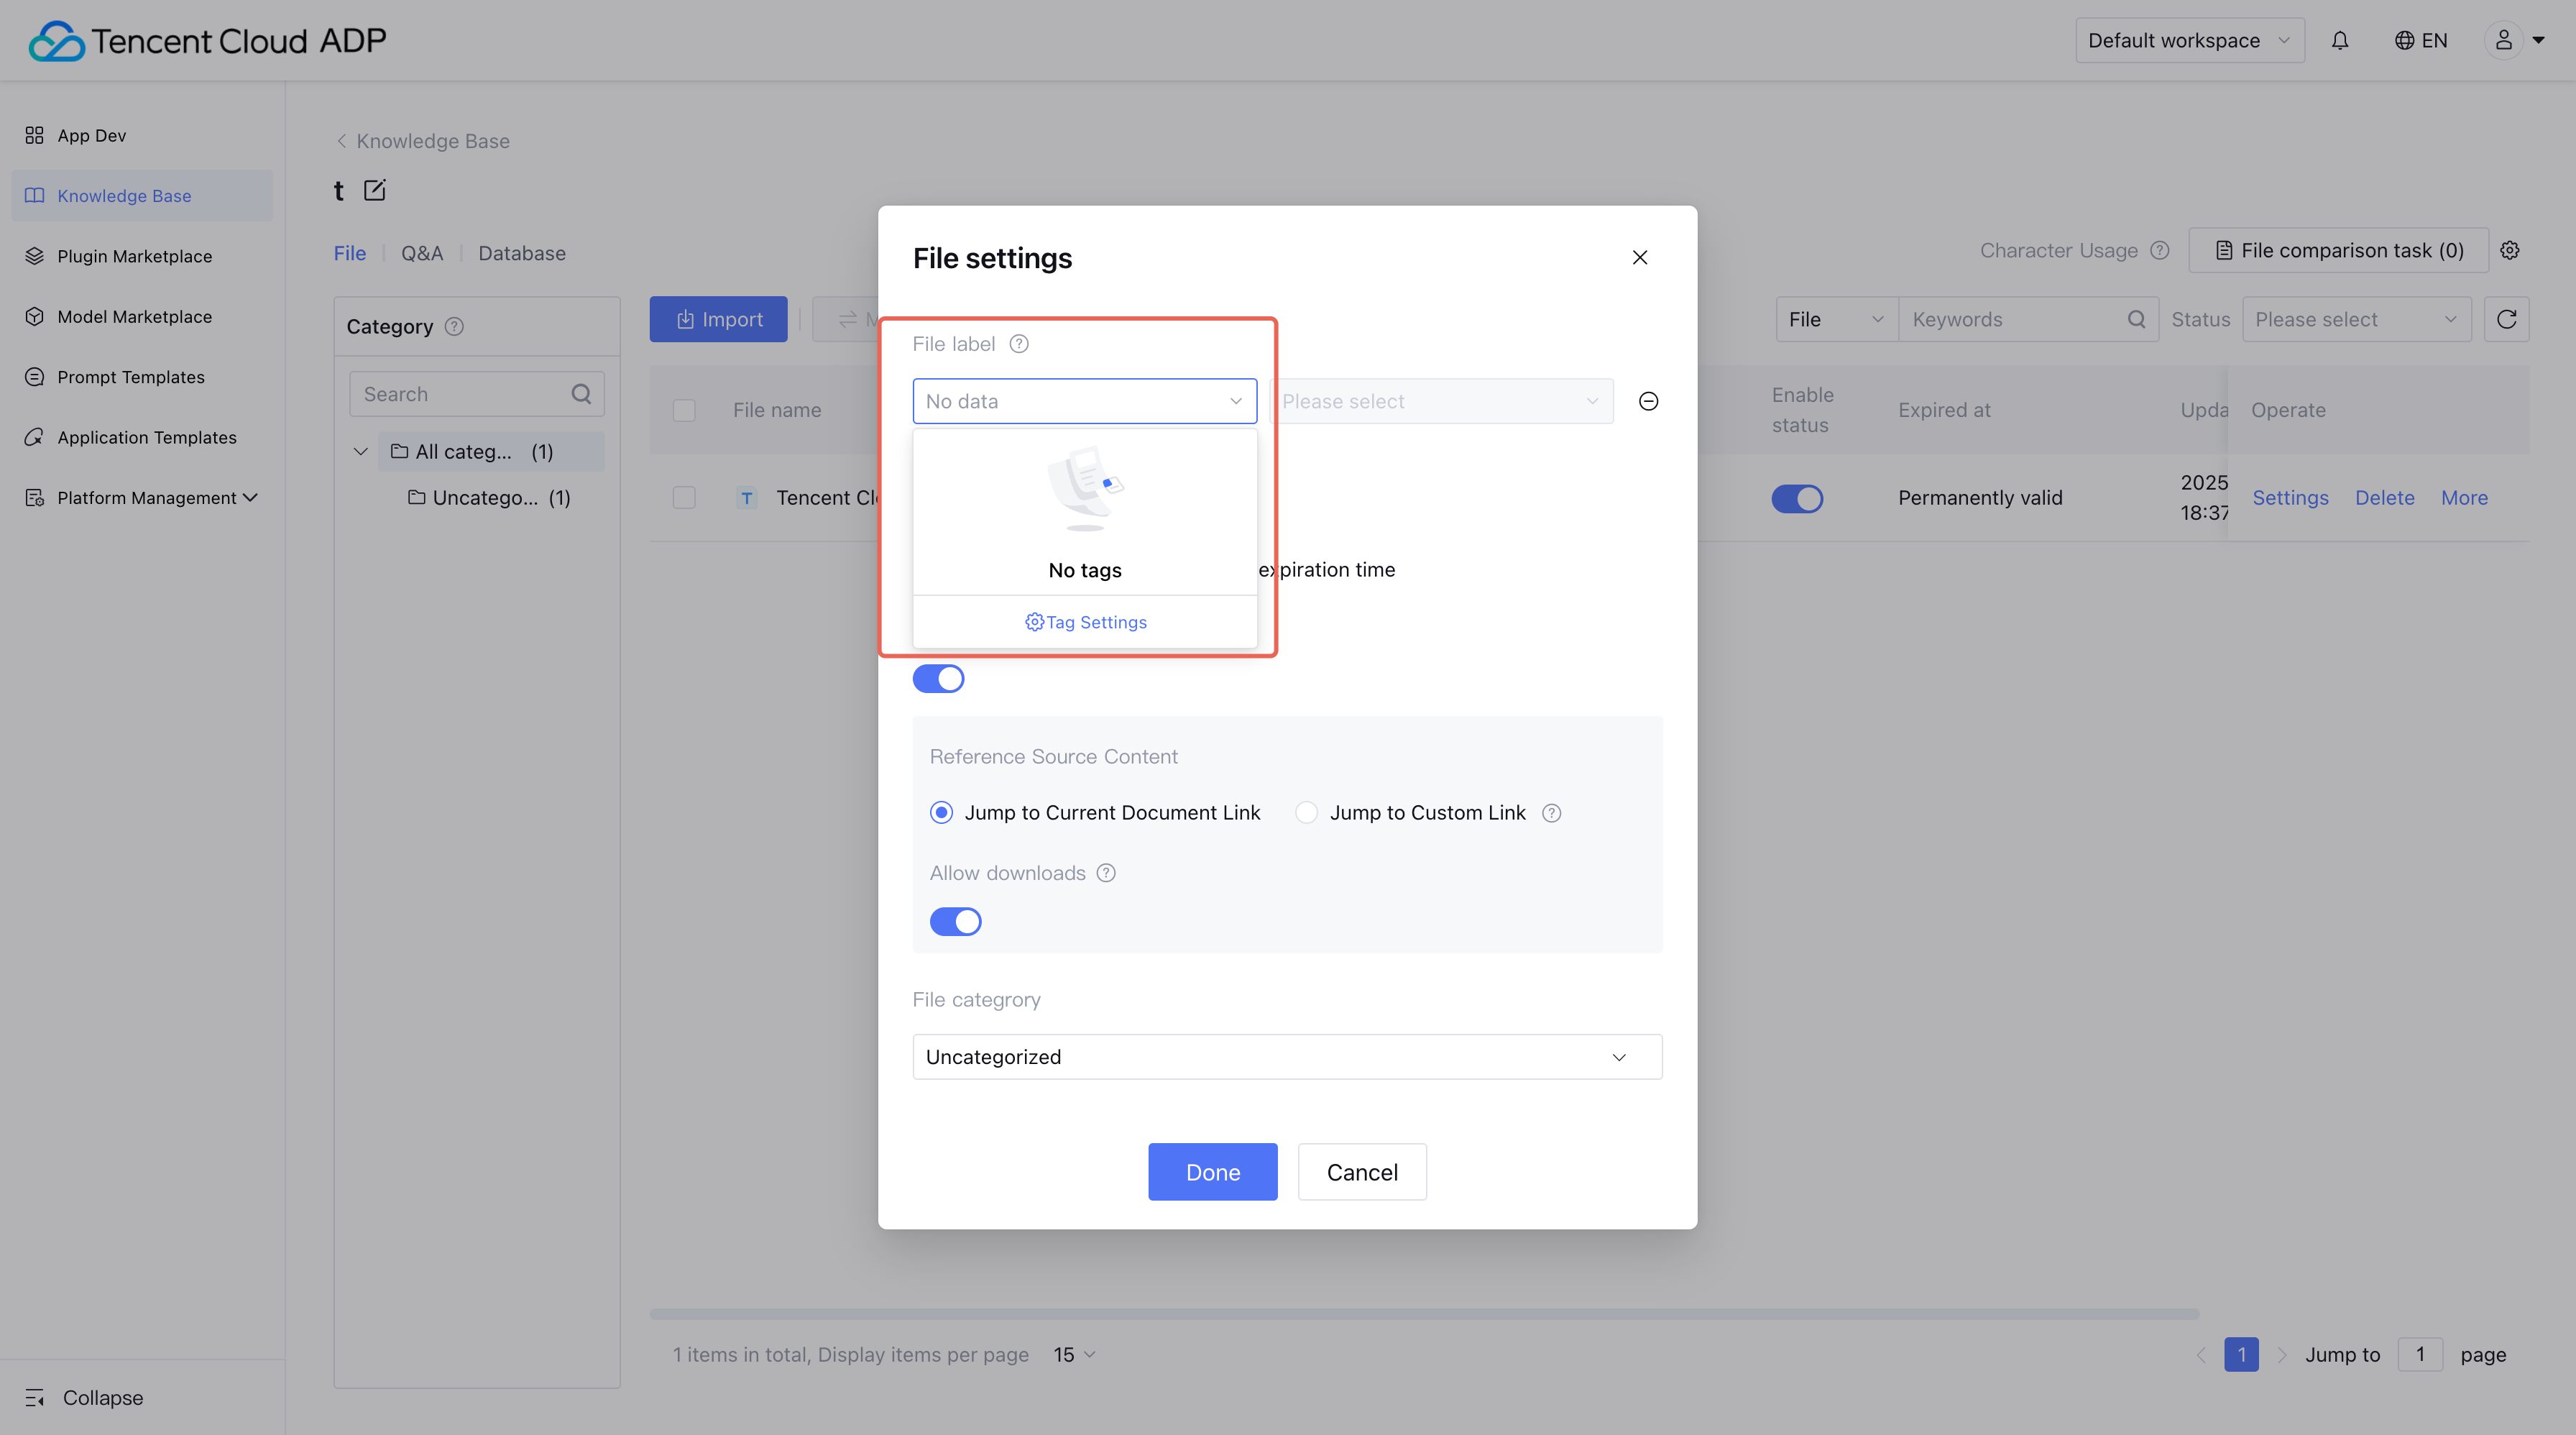Click the Done button

click(1212, 1172)
